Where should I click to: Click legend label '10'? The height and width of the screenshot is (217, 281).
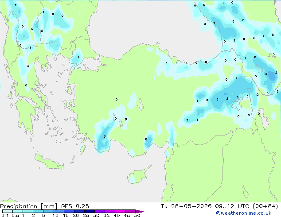pyautogui.click(x=55, y=215)
